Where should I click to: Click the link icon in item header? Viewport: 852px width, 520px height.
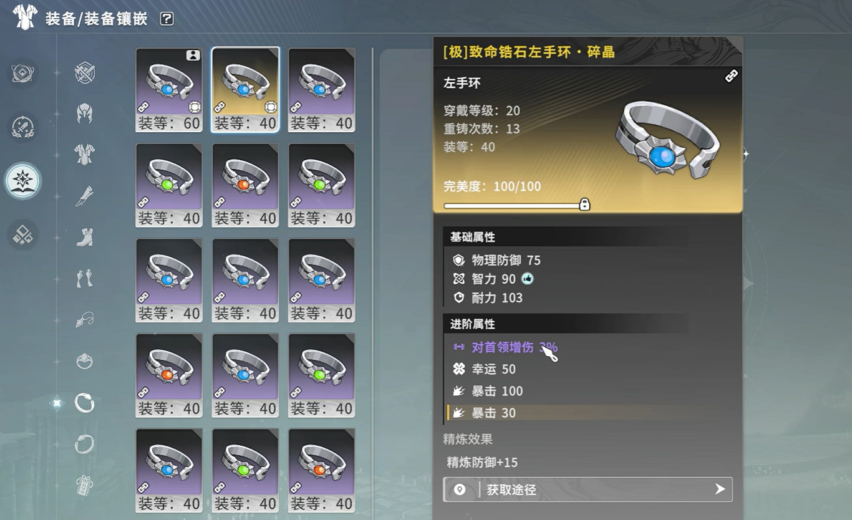[731, 76]
